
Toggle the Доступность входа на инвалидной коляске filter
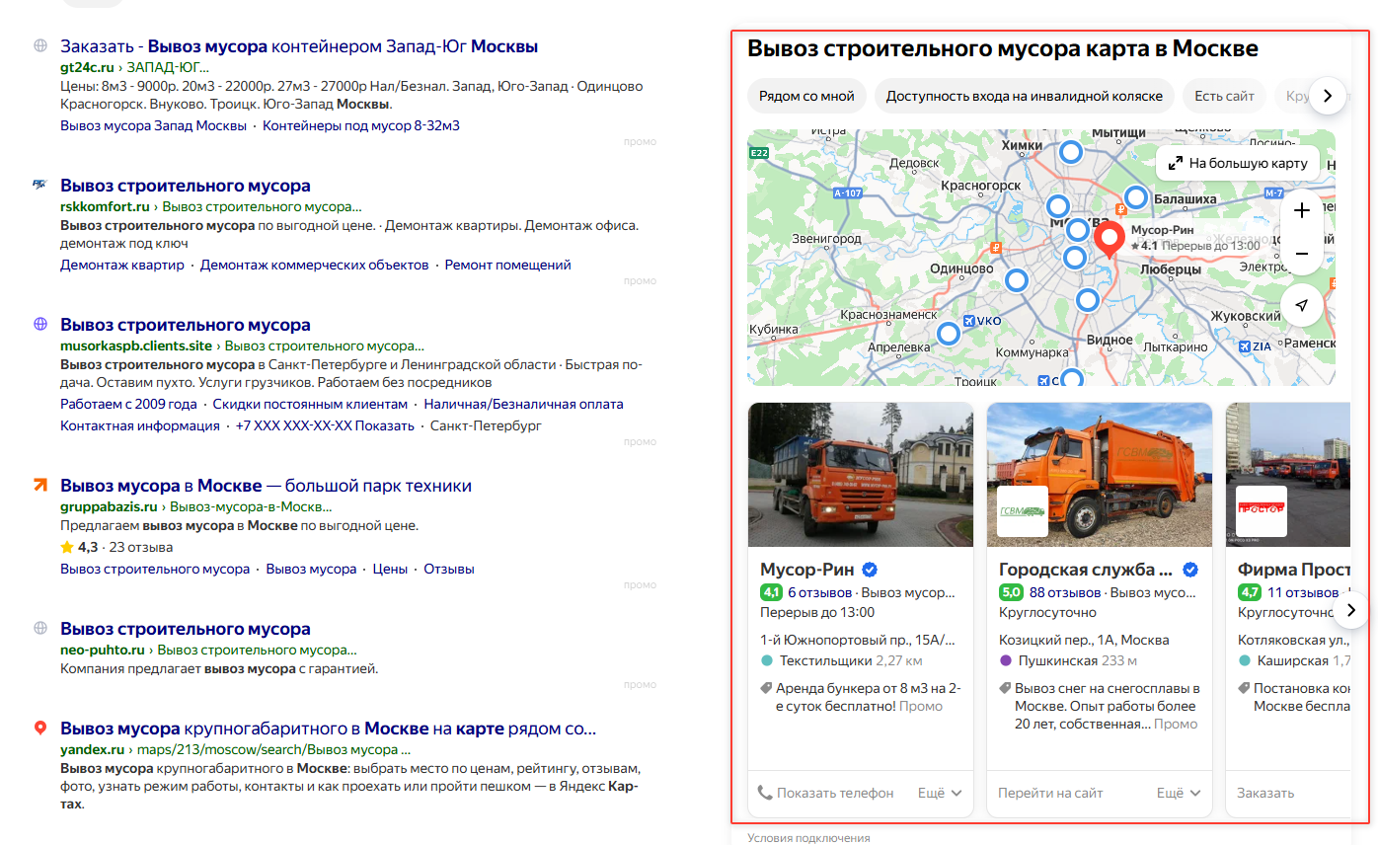[1025, 96]
